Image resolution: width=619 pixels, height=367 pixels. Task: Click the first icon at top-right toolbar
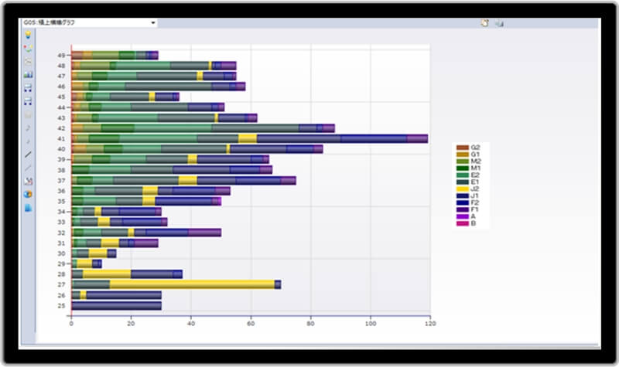pyautogui.click(x=485, y=23)
